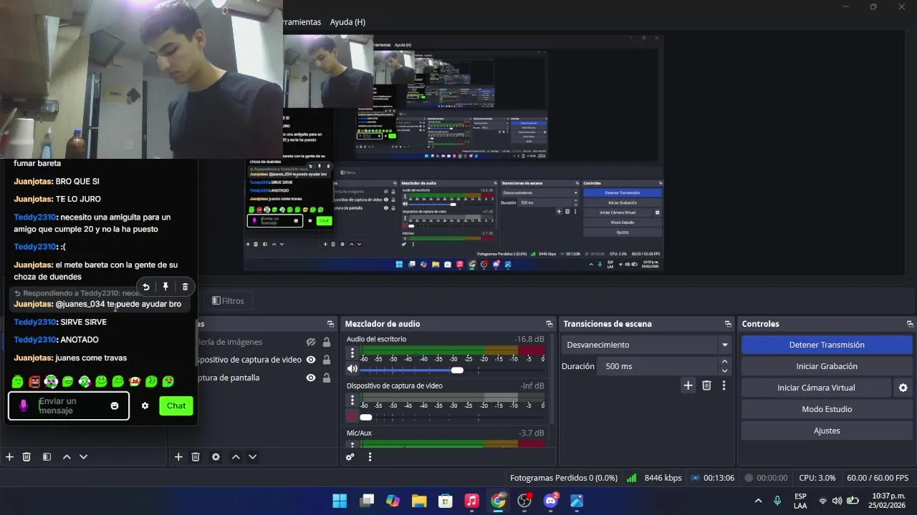Hide the Dispositivo de captura de video source
The height and width of the screenshot is (515, 917).
pos(311,360)
